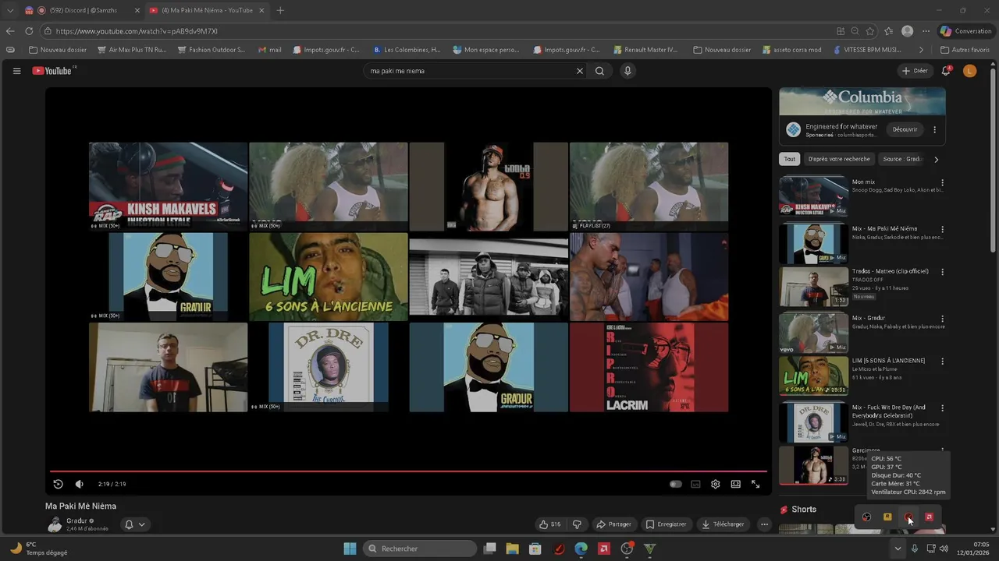Image resolution: width=999 pixels, height=561 pixels.
Task: Click the taskbar Rechercher search box
Action: click(420, 549)
